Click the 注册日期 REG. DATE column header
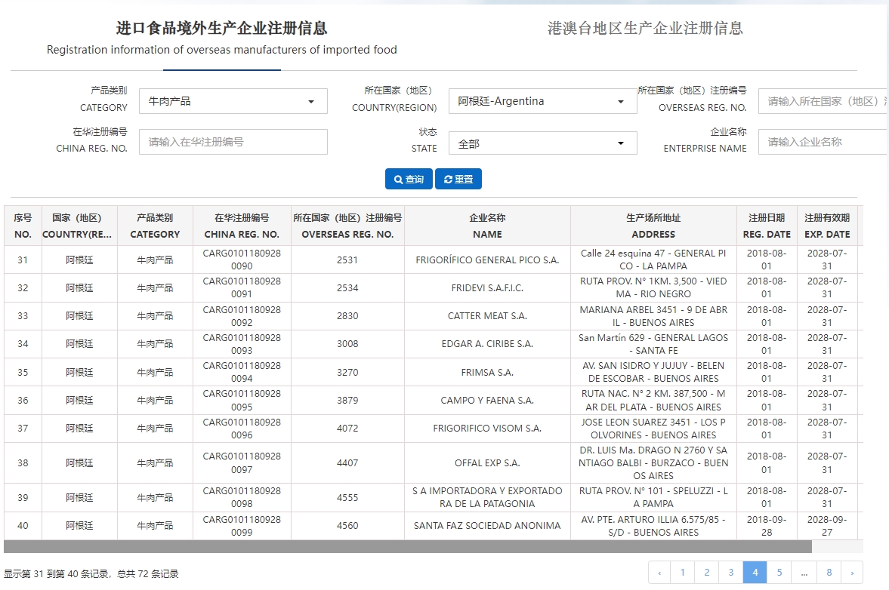Image resolution: width=889 pixels, height=590 pixels. coord(767,226)
